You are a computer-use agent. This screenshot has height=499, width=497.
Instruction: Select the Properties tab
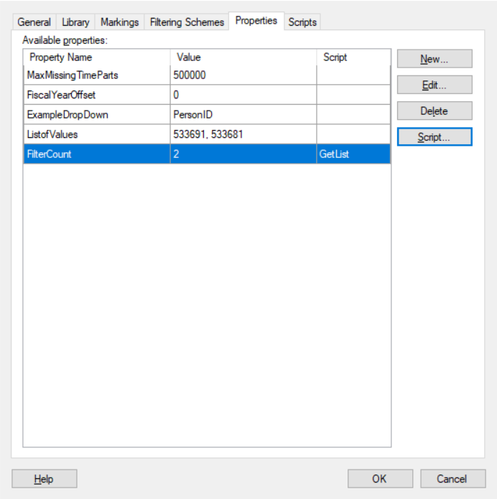pyautogui.click(x=256, y=21)
